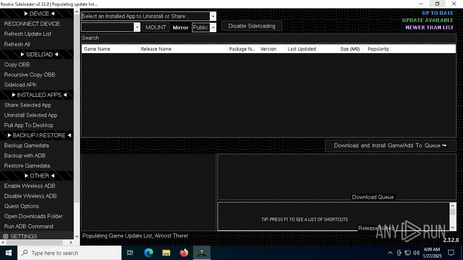This screenshot has width=463, height=260.
Task: Launch Firefox from taskbar
Action: 184,253
